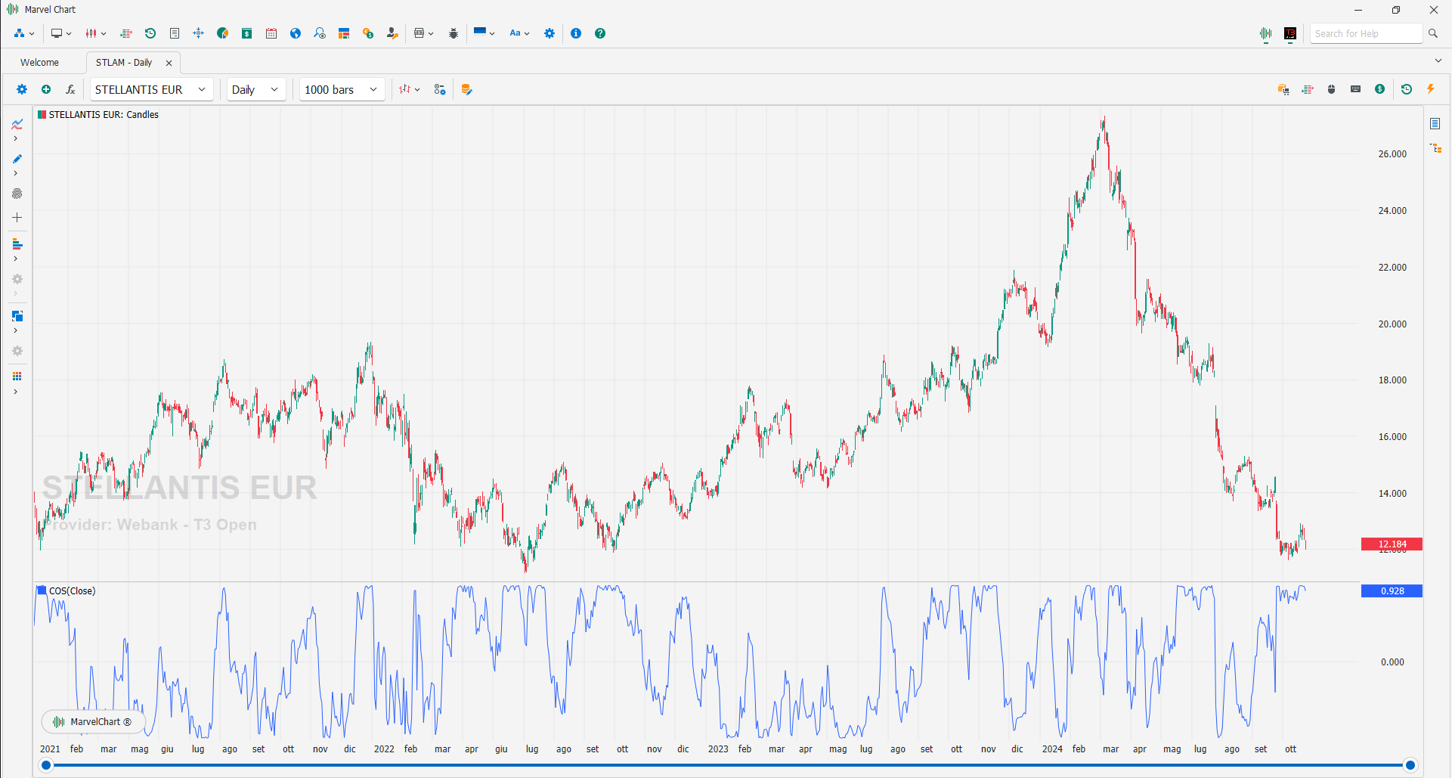The height and width of the screenshot is (778, 1452).
Task: Open the calendar icon
Action: pyautogui.click(x=271, y=33)
